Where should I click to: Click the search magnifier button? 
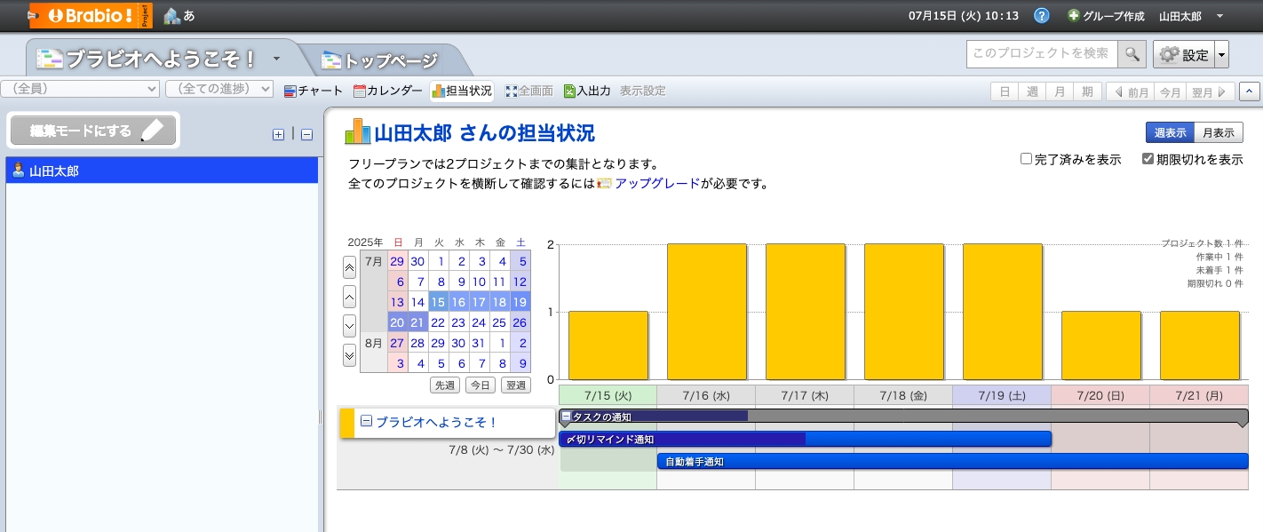coord(1132,54)
